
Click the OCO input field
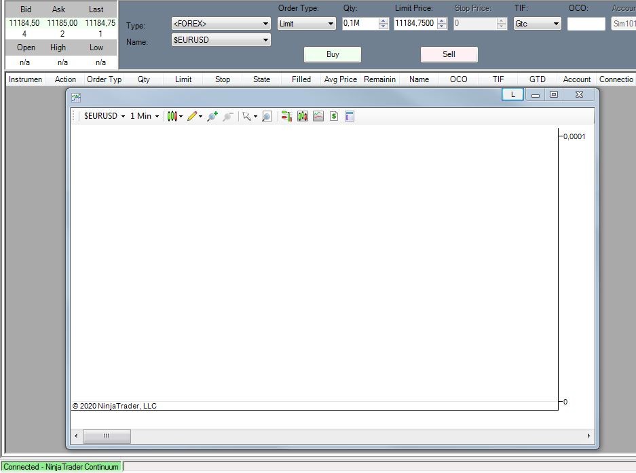coord(586,24)
